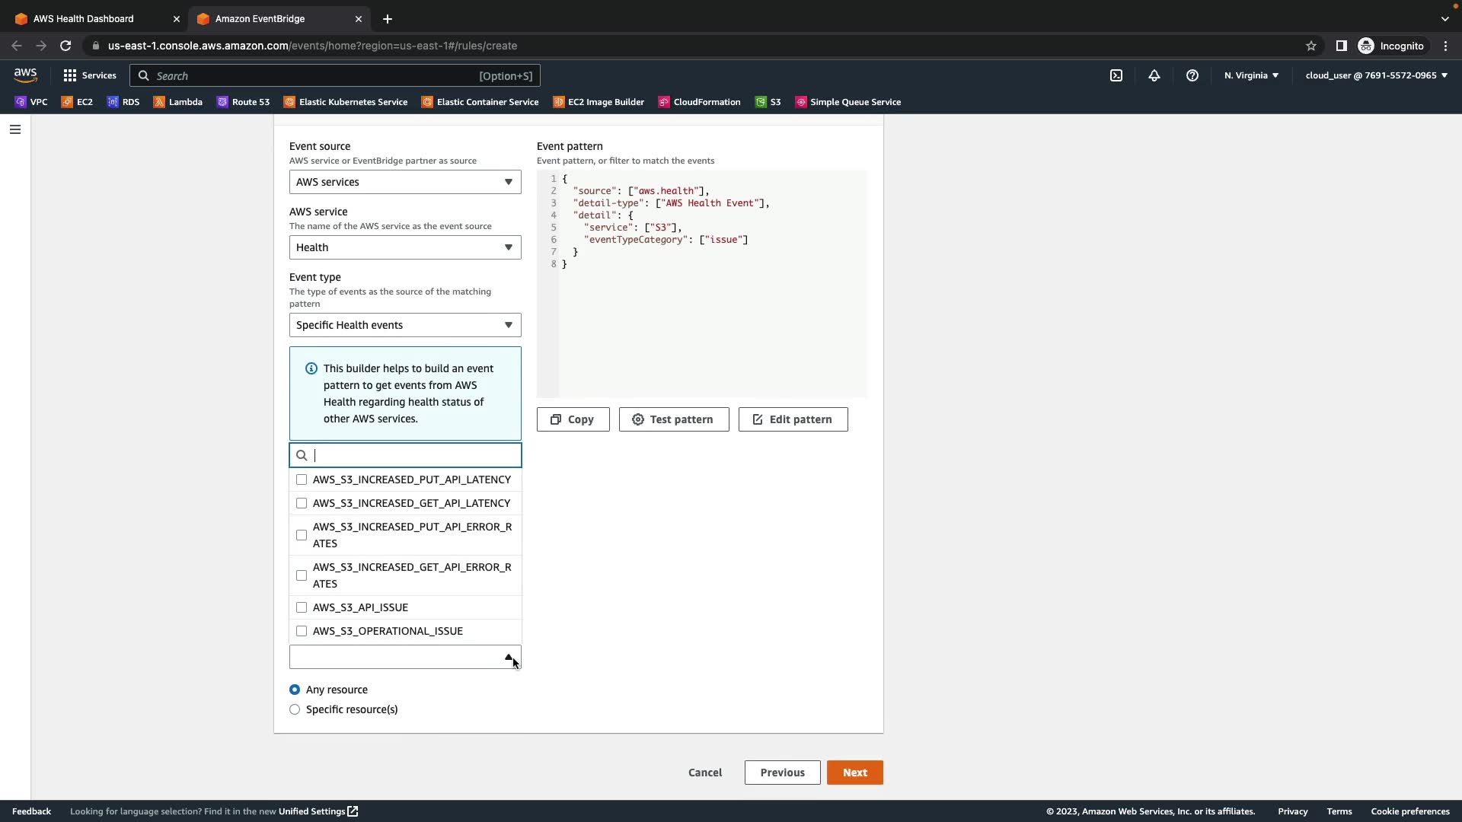This screenshot has height=822, width=1462.
Task: Open the notifications bell icon
Action: point(1154,75)
